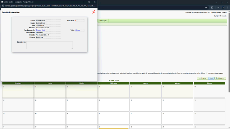The height and width of the screenshot is (129, 230).
Task: Click the Marzo 2025 calendar title
Action: pyautogui.click(x=114, y=81)
